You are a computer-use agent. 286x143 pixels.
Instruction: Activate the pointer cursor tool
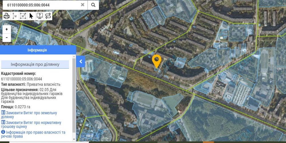(x=31, y=16)
